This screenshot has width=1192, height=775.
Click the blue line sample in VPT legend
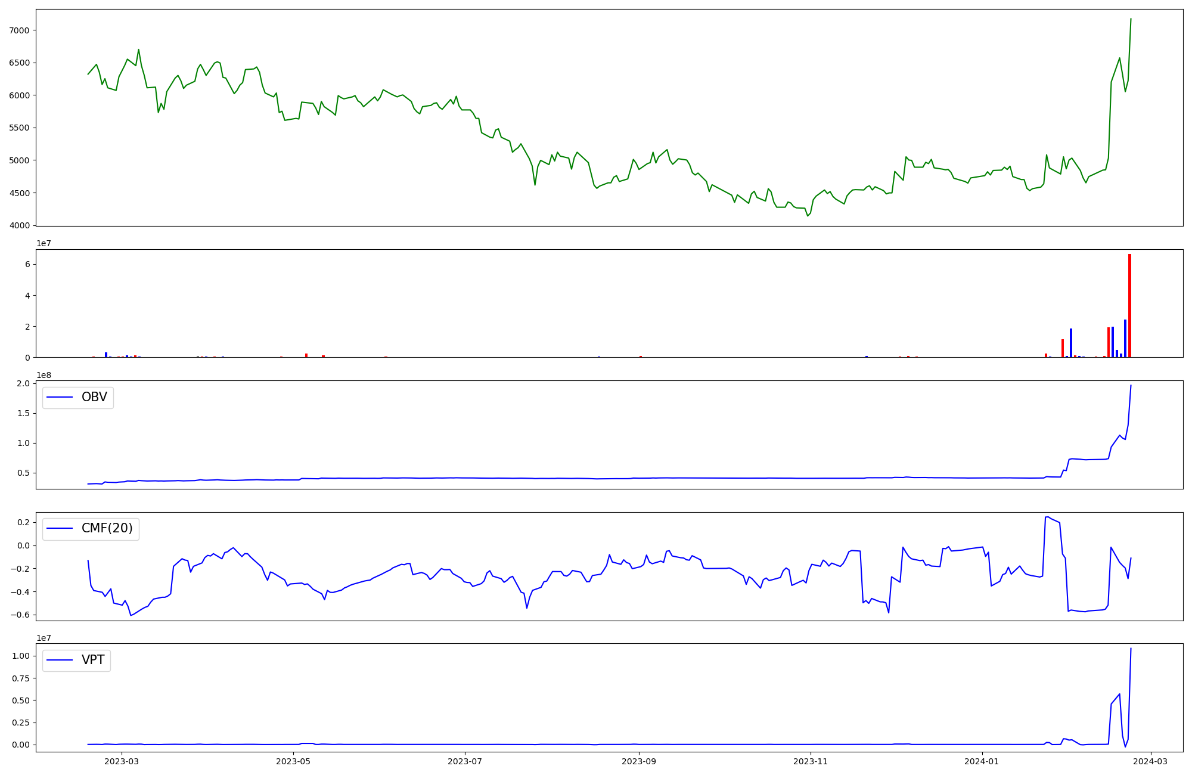click(x=60, y=660)
